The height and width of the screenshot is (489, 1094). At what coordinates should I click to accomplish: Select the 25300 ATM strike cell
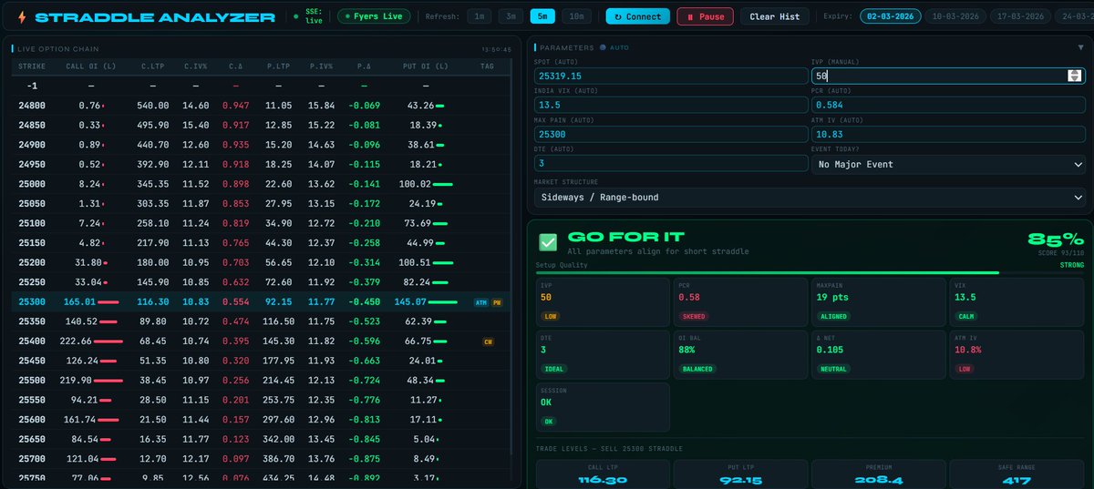tap(33, 301)
